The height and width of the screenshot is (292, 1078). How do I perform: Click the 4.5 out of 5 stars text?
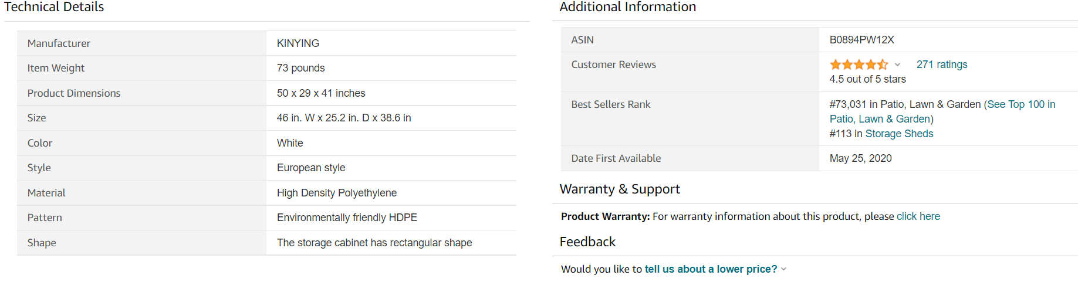867,79
